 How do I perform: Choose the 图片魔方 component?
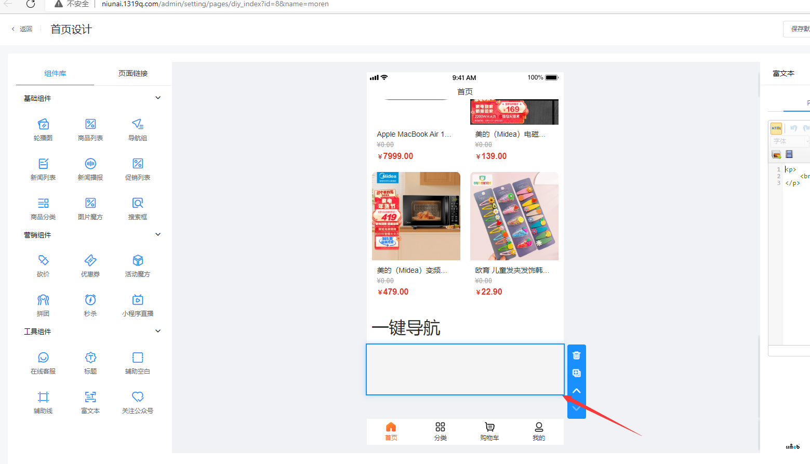click(x=90, y=208)
